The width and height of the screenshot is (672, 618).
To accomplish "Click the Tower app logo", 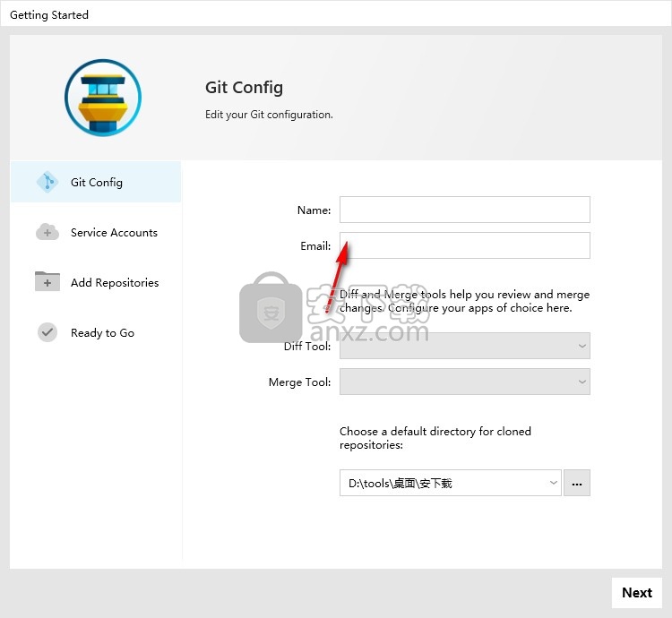I will [x=103, y=98].
